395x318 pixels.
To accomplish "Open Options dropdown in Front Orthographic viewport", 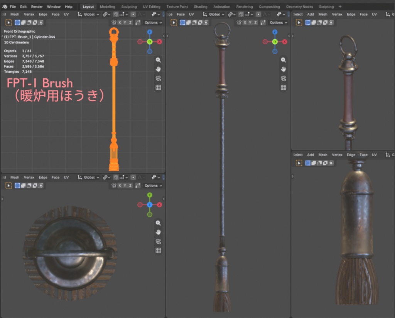I will point(153,23).
